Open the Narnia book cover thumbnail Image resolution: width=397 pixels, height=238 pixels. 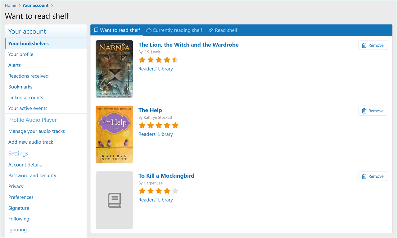point(114,69)
